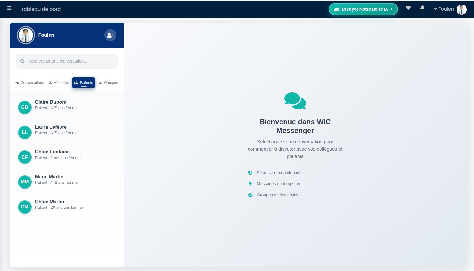Click 'Bienvenue dans WIC Messenger' heading
Image resolution: width=474 pixels, height=271 pixels.
[295, 126]
